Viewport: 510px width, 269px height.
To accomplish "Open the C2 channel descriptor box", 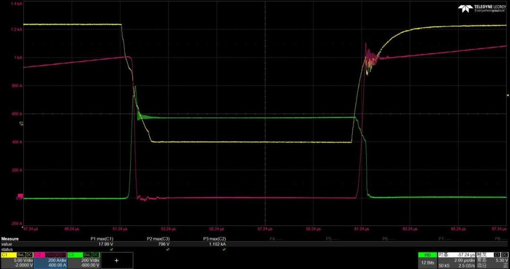I will point(50,260).
